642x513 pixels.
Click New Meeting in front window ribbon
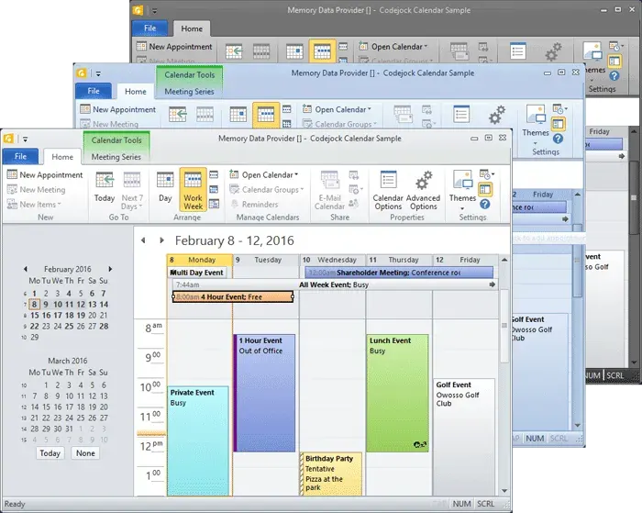pyautogui.click(x=37, y=190)
